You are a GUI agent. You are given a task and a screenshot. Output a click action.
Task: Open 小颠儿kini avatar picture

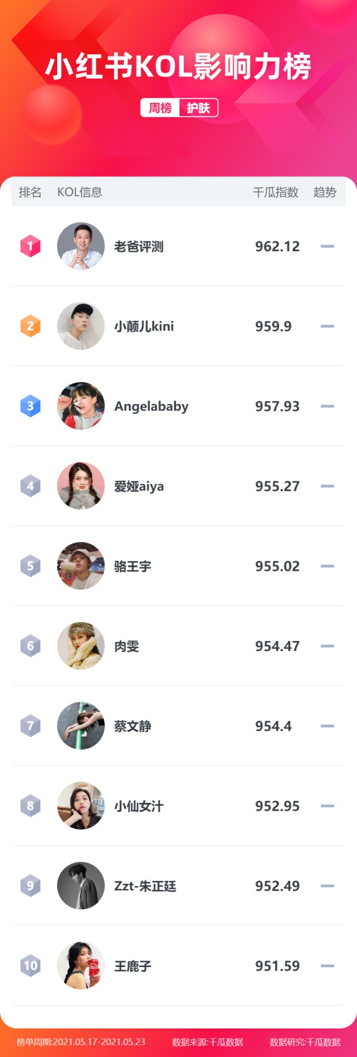(x=81, y=326)
